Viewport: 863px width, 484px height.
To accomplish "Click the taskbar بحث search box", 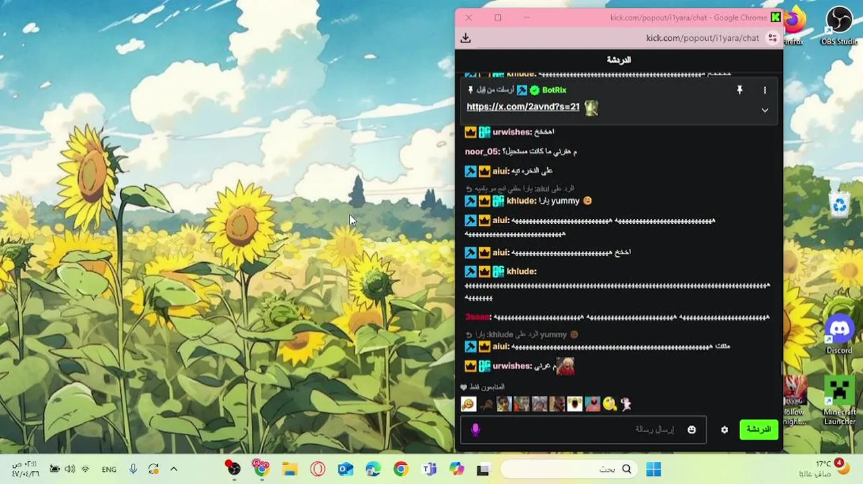I will [570, 469].
